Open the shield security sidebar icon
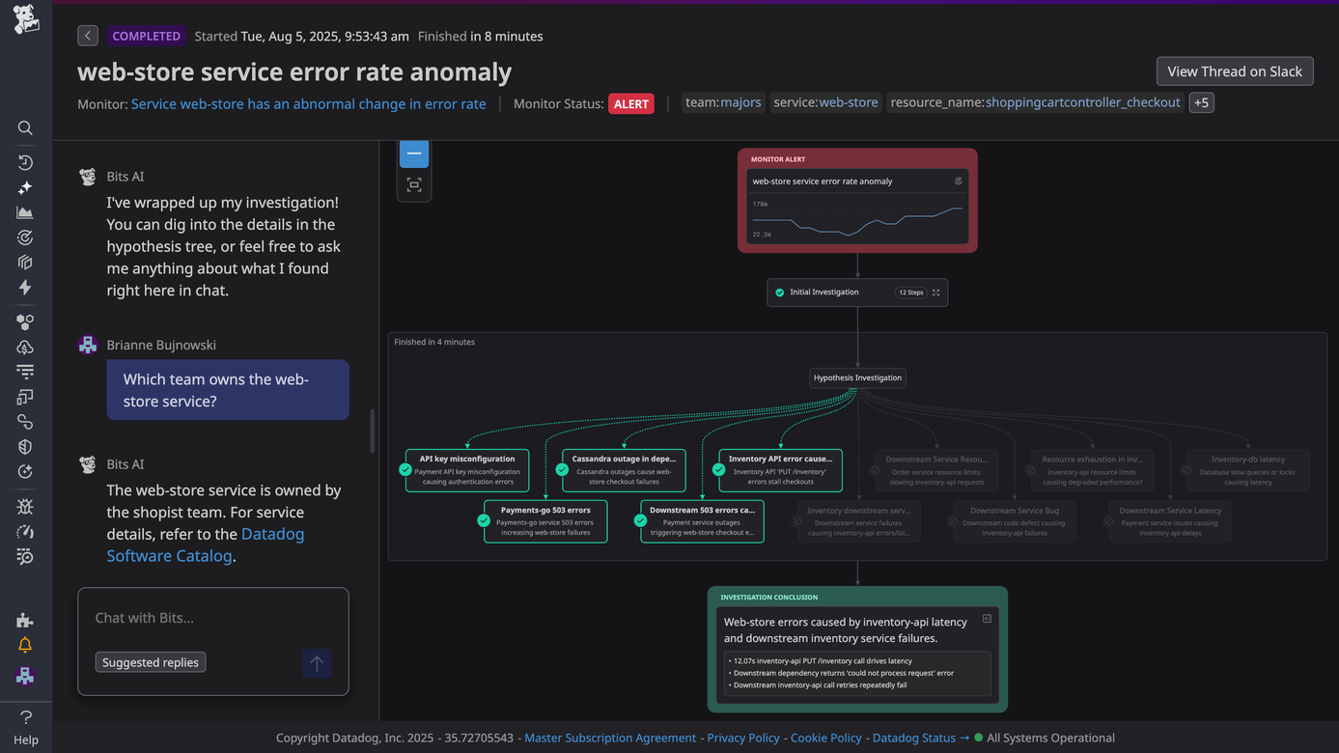Image resolution: width=1339 pixels, height=753 pixels. tap(25, 447)
